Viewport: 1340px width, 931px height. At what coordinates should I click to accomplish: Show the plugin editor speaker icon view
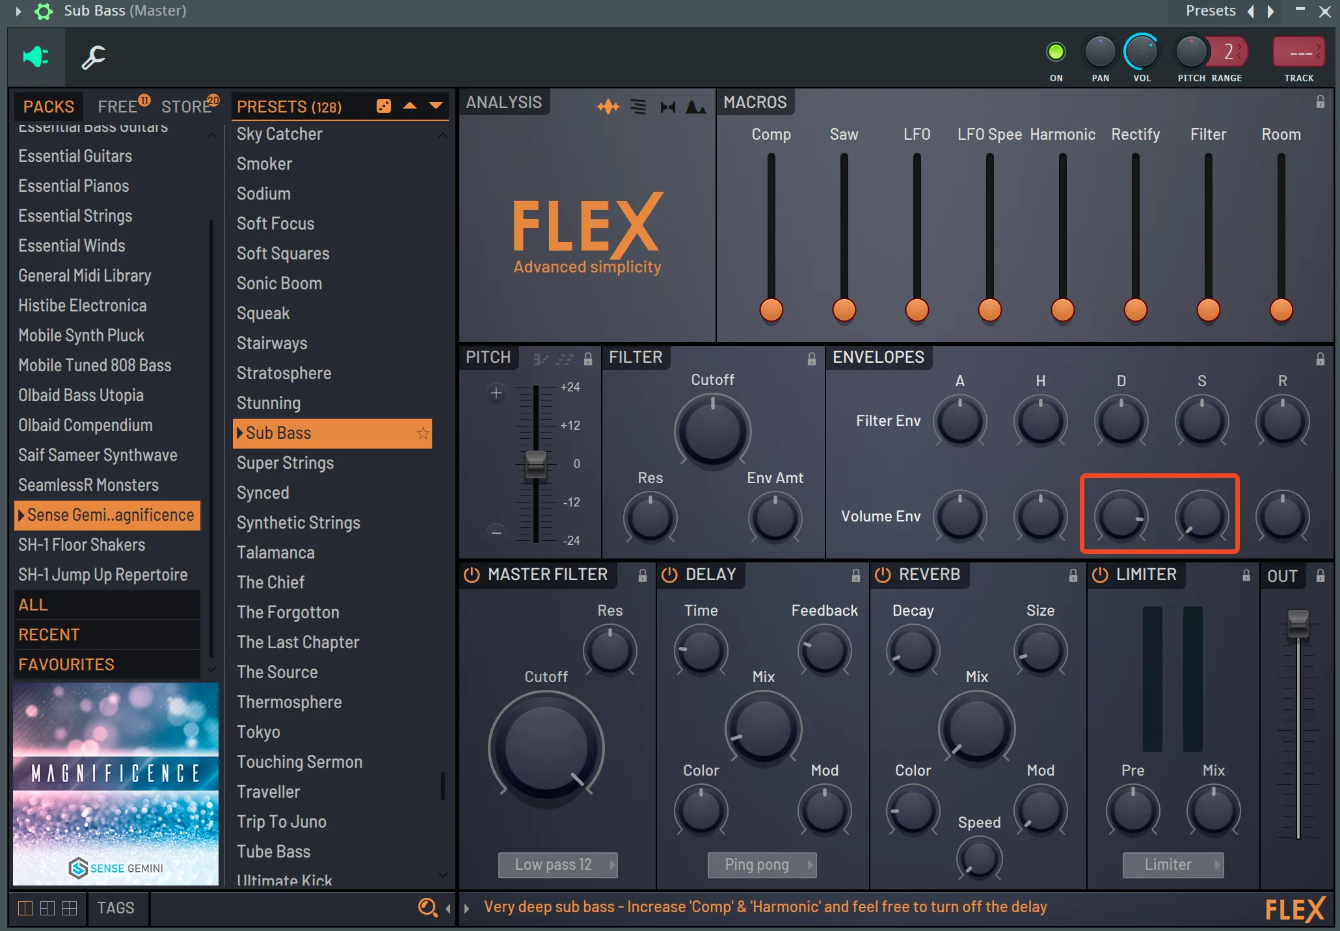point(36,57)
